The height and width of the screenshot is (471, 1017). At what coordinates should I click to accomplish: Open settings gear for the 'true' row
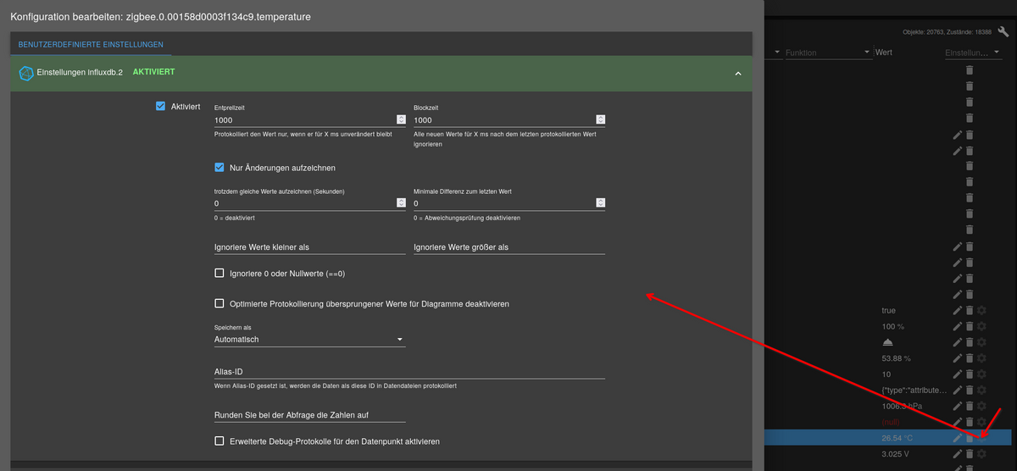pyautogui.click(x=981, y=311)
